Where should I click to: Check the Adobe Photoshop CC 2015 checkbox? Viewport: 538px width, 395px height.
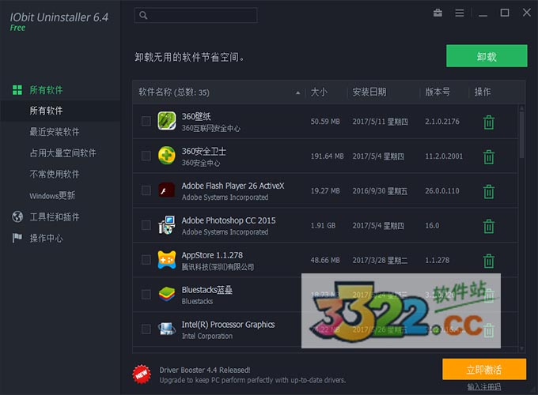tap(146, 225)
